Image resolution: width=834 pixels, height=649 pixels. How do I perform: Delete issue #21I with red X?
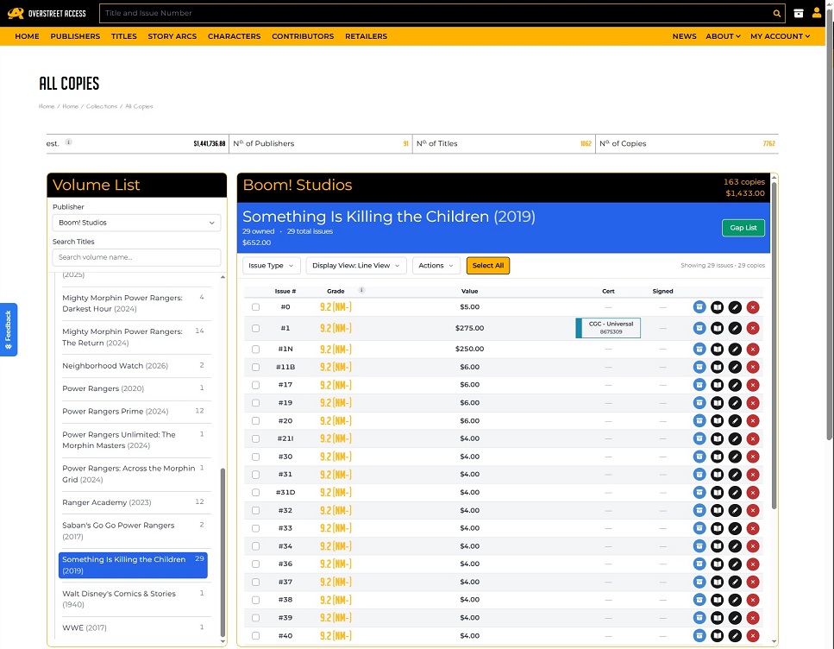click(x=753, y=438)
